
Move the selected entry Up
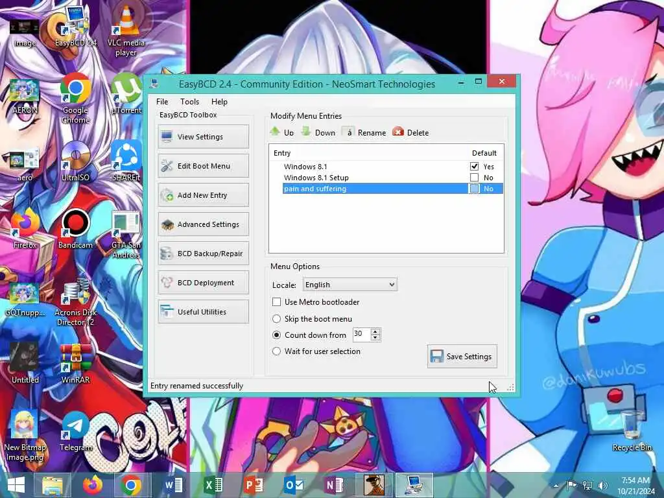click(282, 132)
